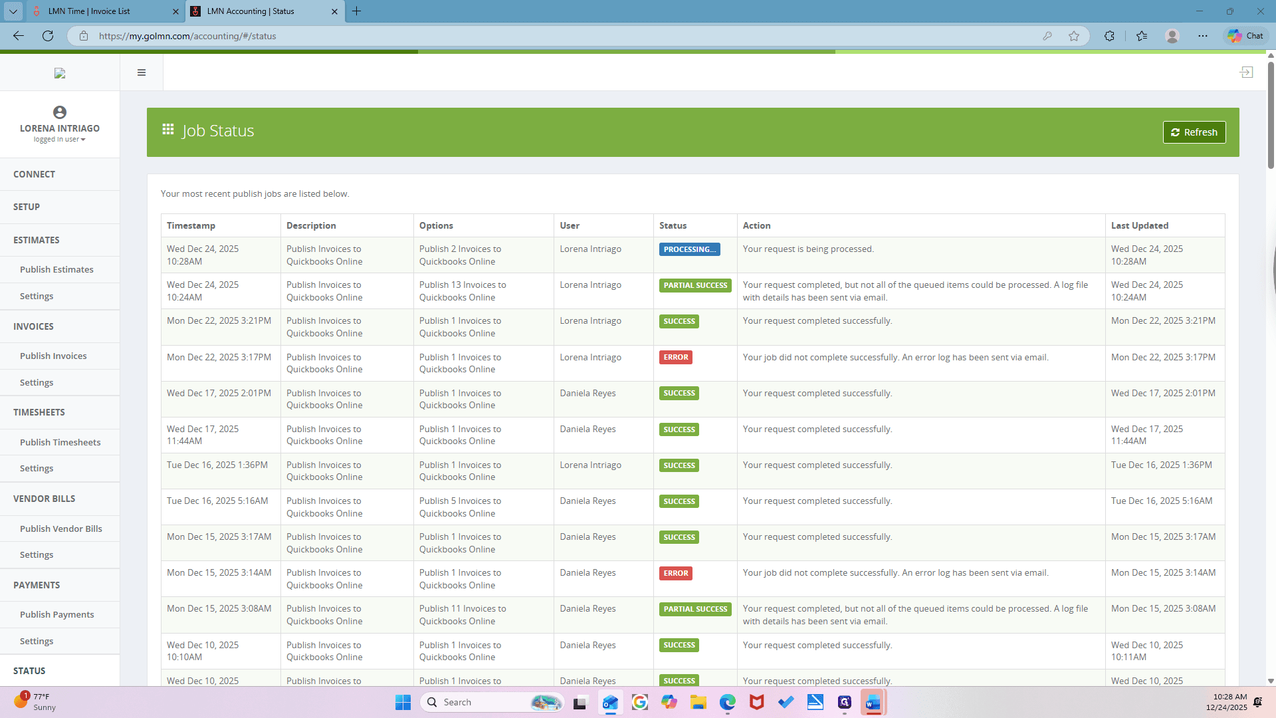1276x718 pixels.
Task: Open the CONNECT sidebar section
Action: (60, 174)
